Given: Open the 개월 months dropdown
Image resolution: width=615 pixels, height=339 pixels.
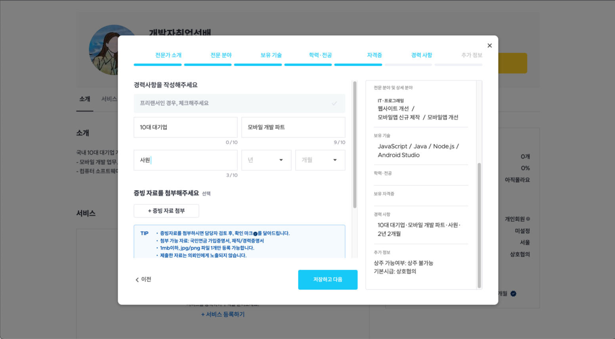Looking at the screenshot, I should [x=320, y=160].
